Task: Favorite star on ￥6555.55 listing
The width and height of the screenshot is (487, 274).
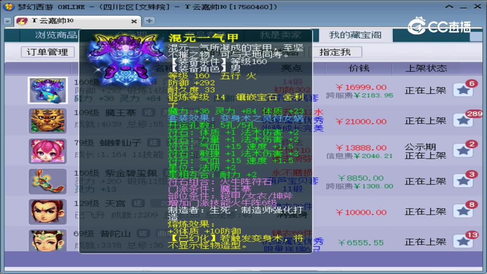Action: click(x=463, y=242)
